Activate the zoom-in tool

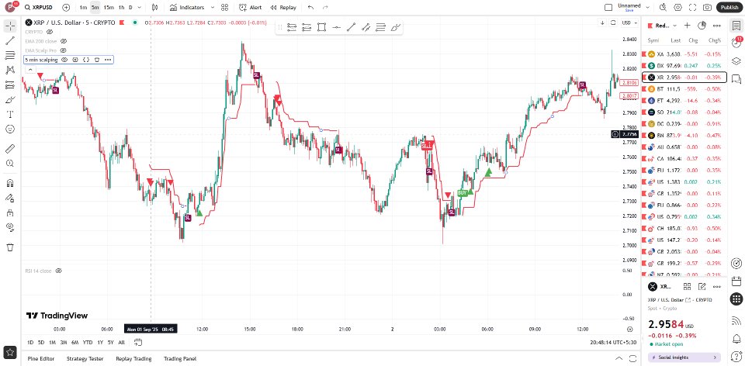(x=10, y=164)
